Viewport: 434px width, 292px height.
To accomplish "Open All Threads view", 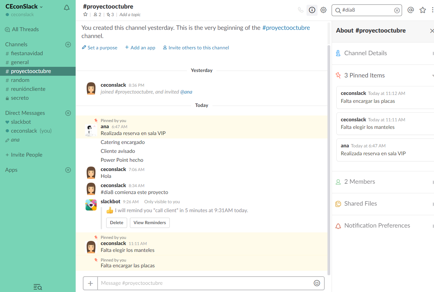I will (25, 29).
